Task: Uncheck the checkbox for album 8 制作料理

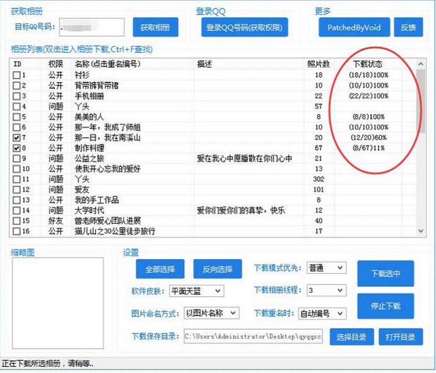Action: point(17,148)
